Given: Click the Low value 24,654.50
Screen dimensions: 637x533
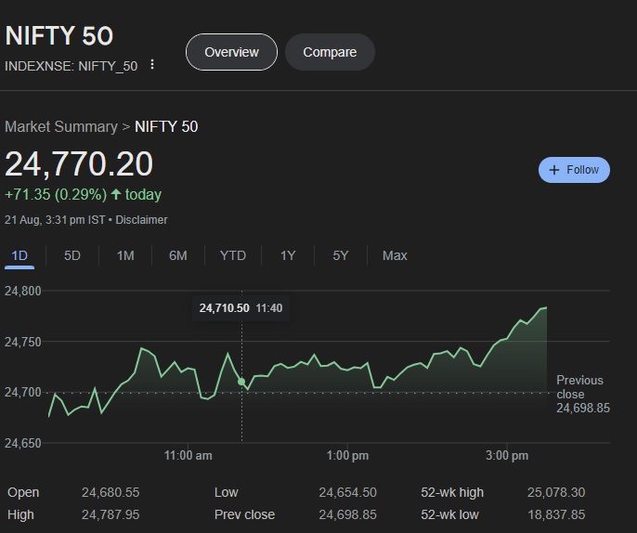Looking at the screenshot, I should [347, 492].
